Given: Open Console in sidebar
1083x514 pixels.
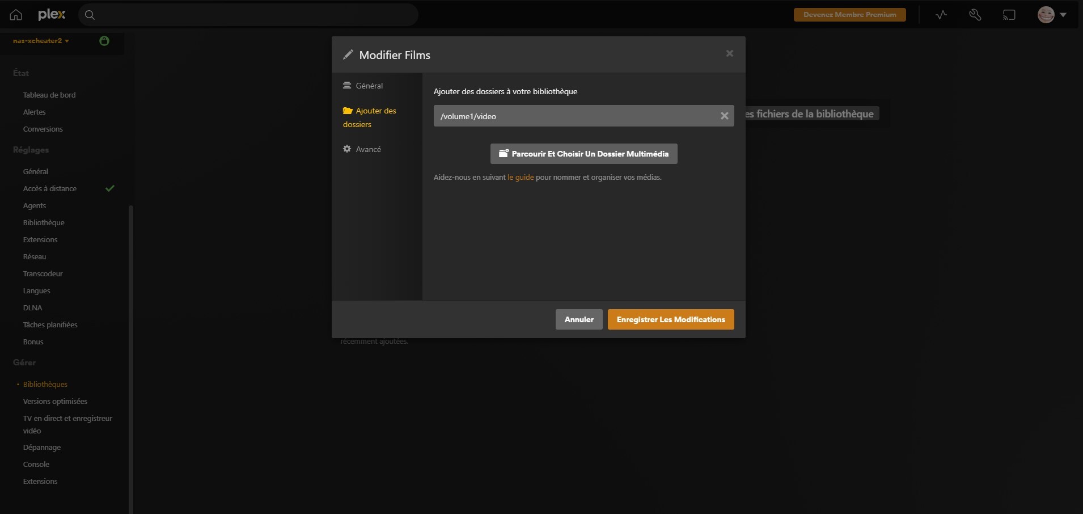Looking at the screenshot, I should click(36, 464).
